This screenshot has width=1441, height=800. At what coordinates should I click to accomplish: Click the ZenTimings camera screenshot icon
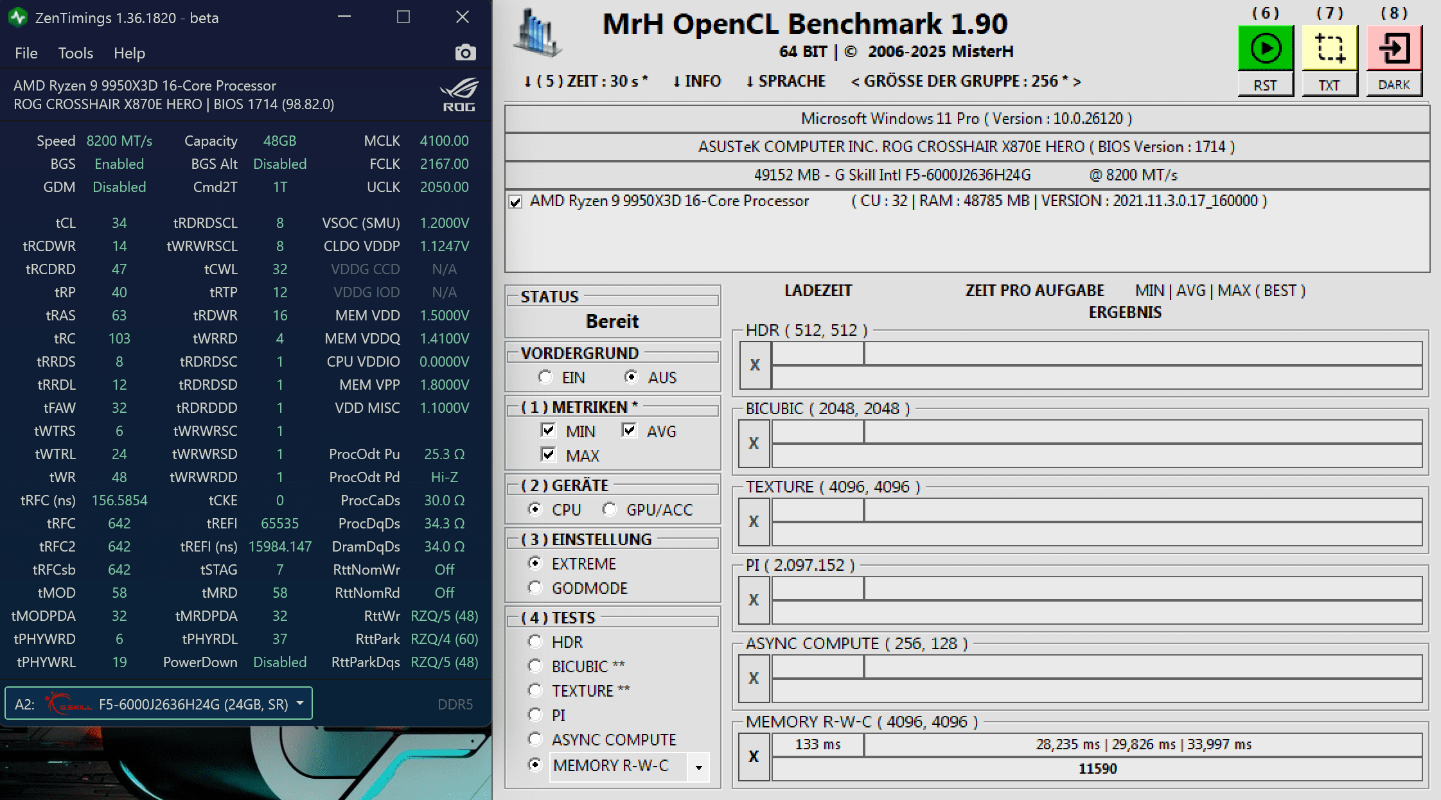click(x=465, y=53)
